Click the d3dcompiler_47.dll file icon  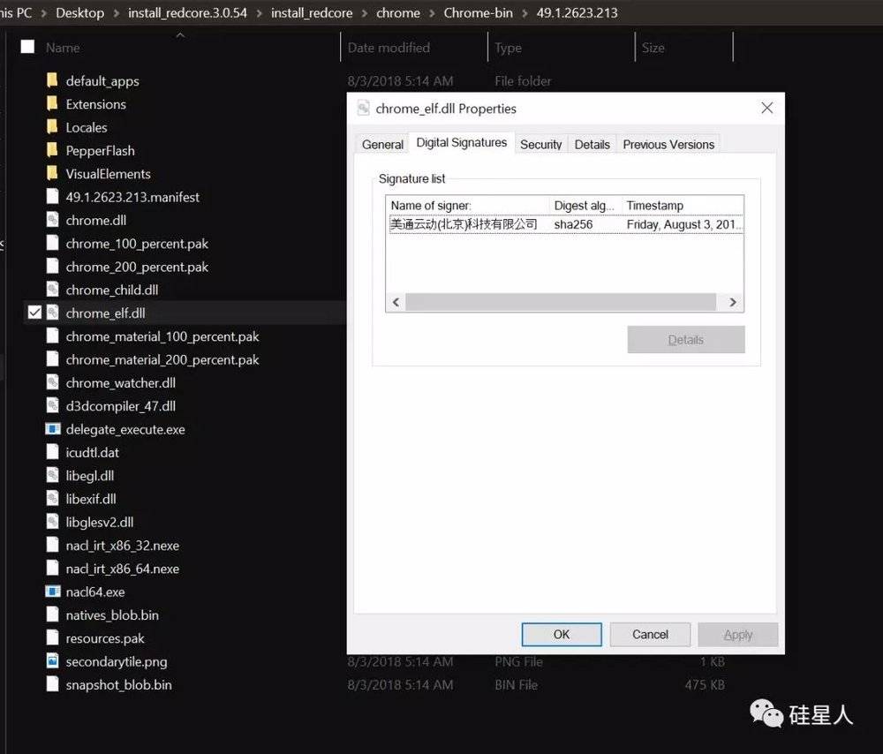coord(52,405)
